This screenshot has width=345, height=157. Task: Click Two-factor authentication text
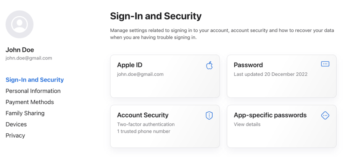point(146,125)
